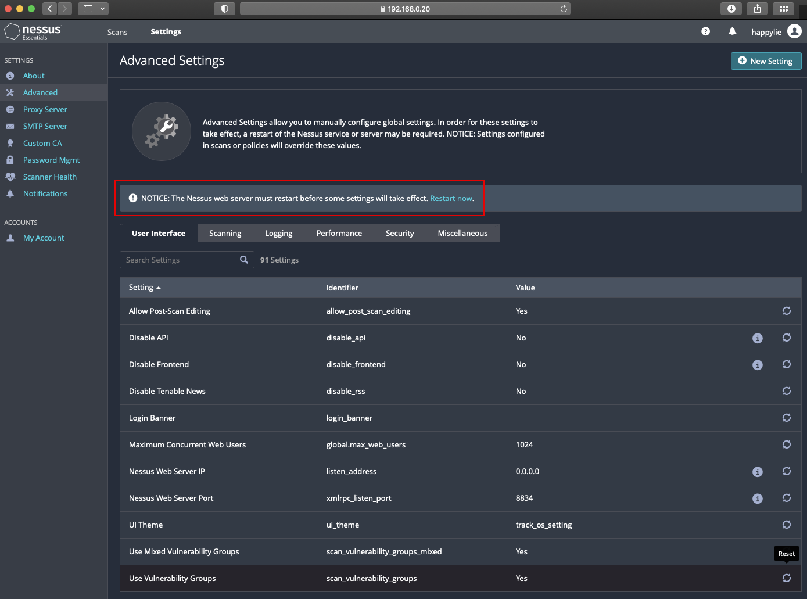Viewport: 807px width, 599px height.
Task: Click the Safari address bar
Action: (x=405, y=9)
